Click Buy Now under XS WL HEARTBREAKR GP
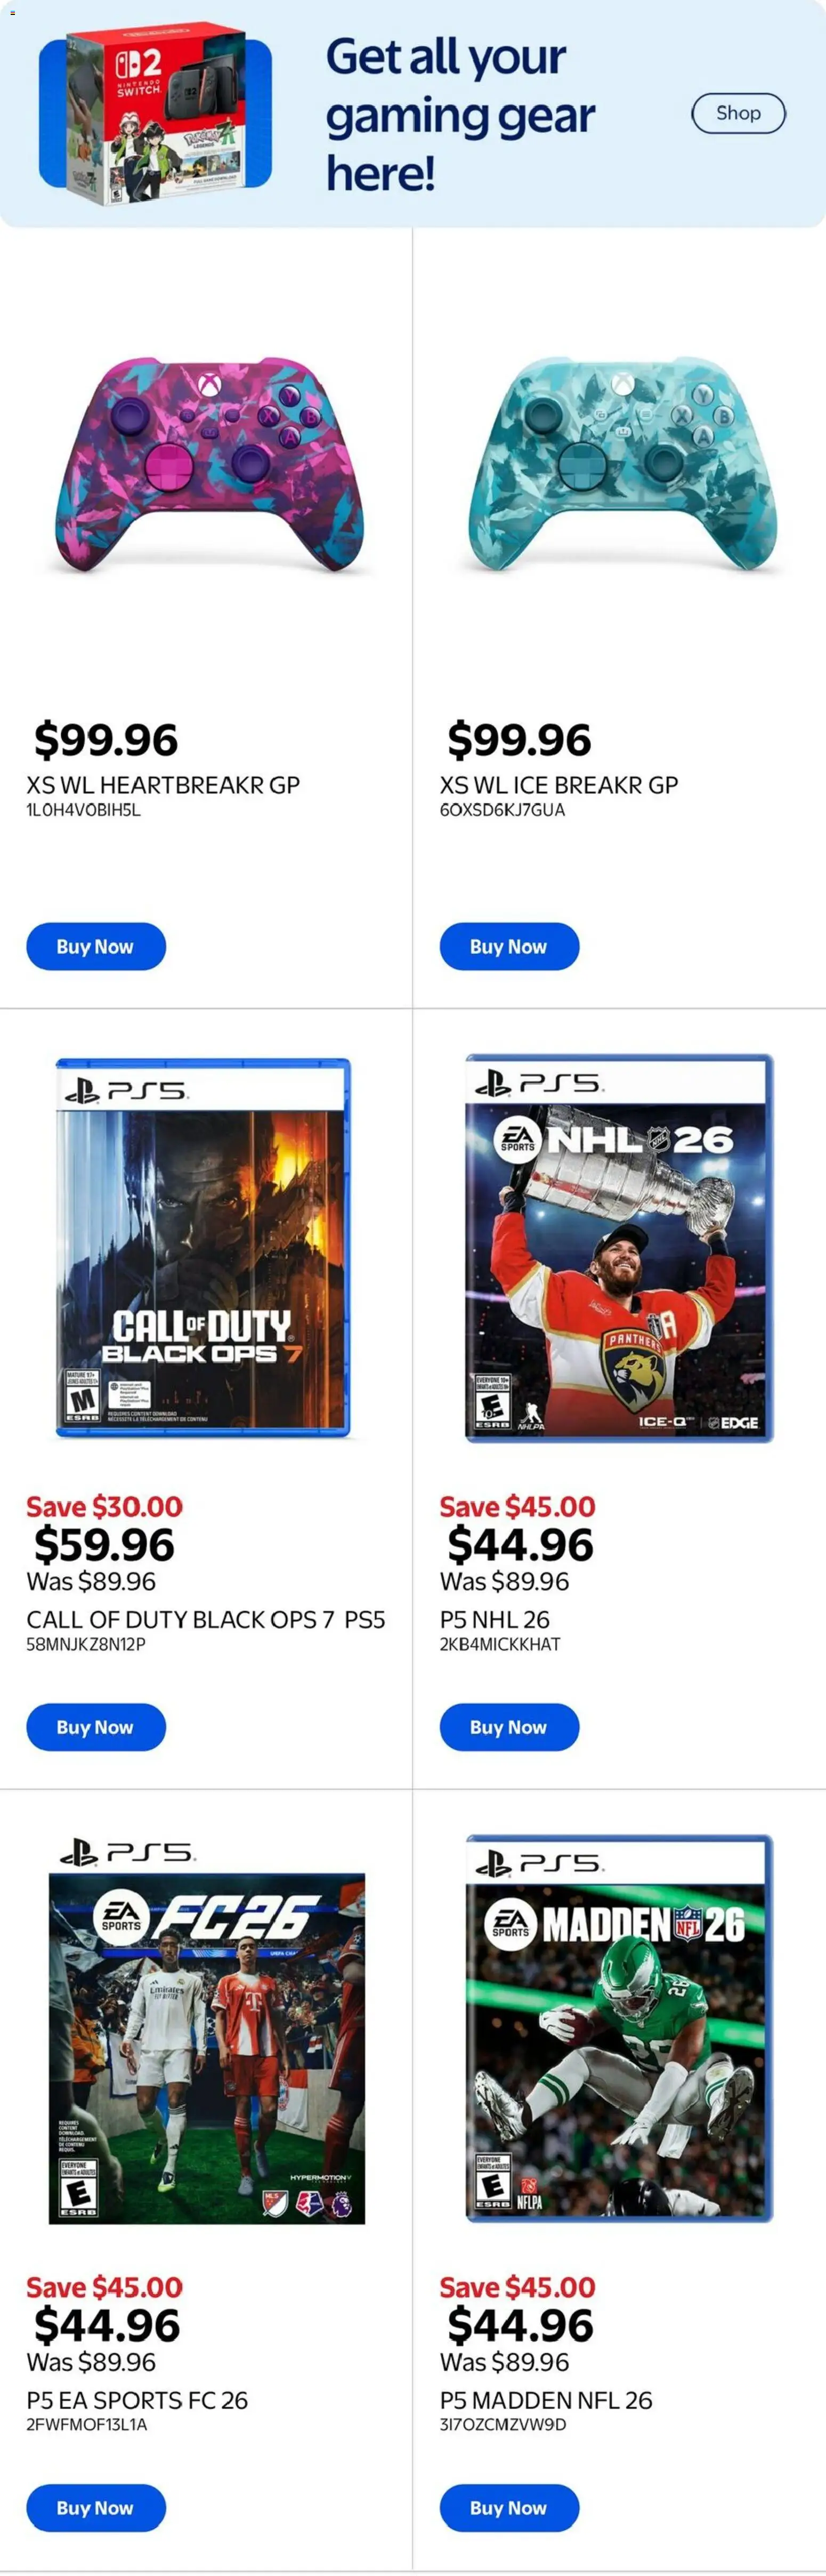The image size is (826, 2576). tap(96, 946)
